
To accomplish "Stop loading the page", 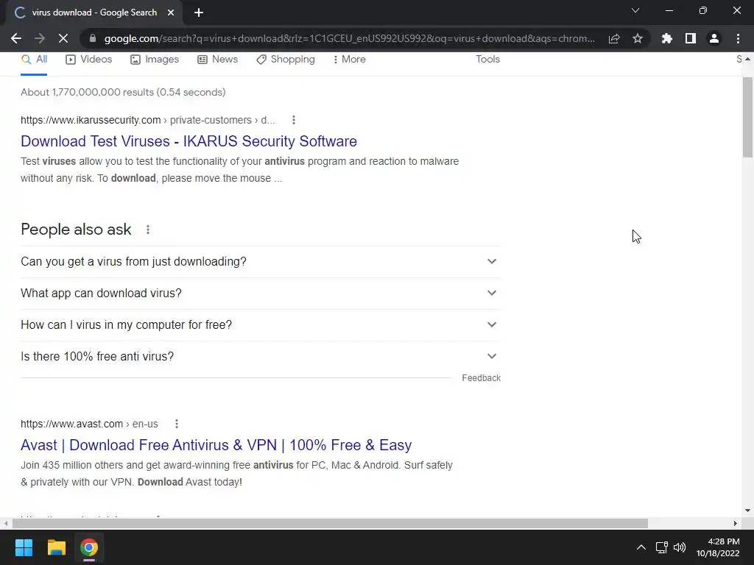I will (63, 38).
